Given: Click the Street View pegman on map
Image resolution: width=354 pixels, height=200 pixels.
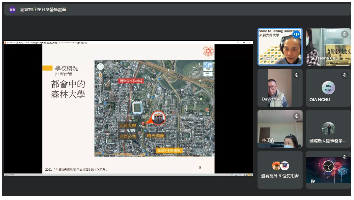Looking at the screenshot, I should click(x=100, y=75).
